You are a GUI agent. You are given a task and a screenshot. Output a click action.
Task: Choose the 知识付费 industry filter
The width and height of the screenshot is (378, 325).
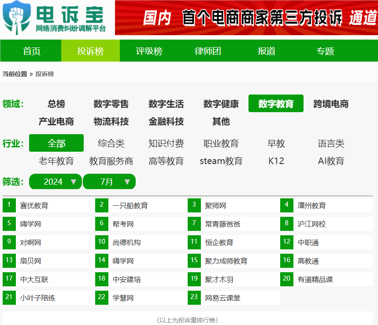(x=166, y=143)
